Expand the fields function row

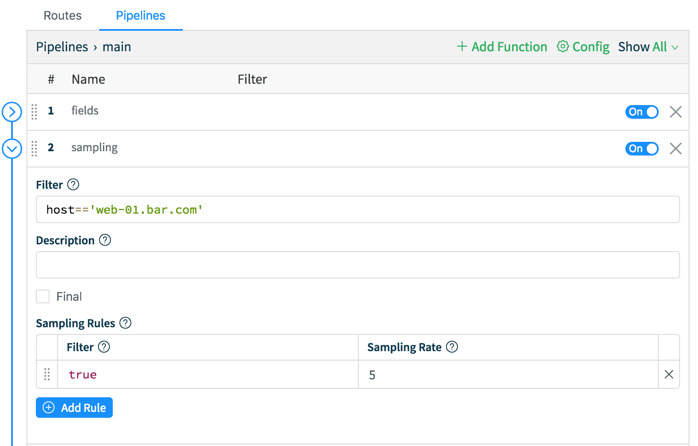pyautogui.click(x=12, y=112)
